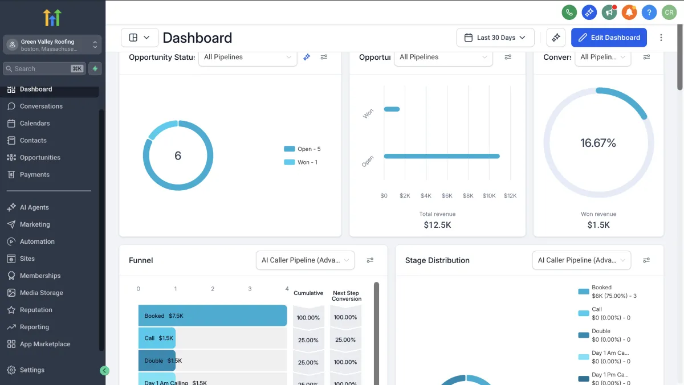Click the Payments sidebar icon
684x385 pixels.
[11, 175]
